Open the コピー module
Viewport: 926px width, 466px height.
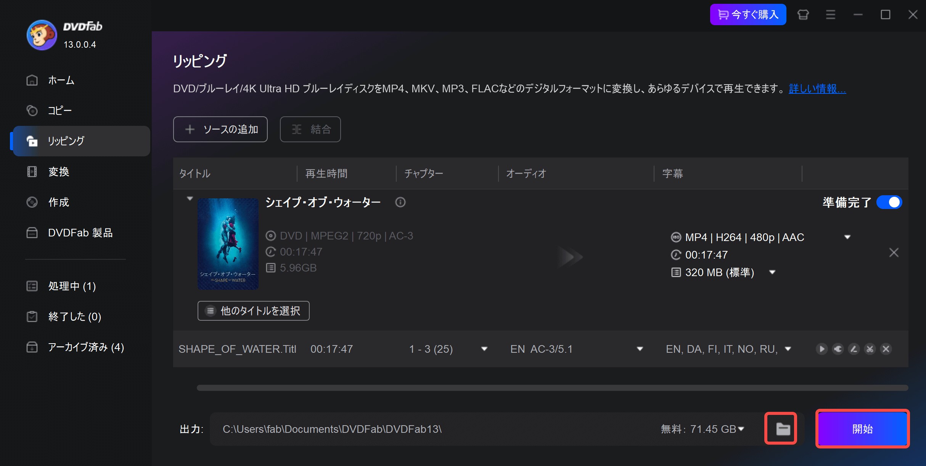(x=81, y=111)
